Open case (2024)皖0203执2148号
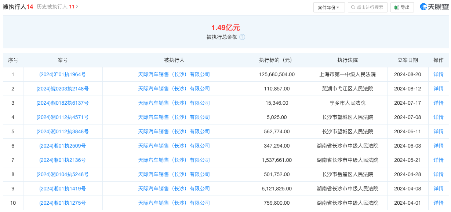 point(62,89)
